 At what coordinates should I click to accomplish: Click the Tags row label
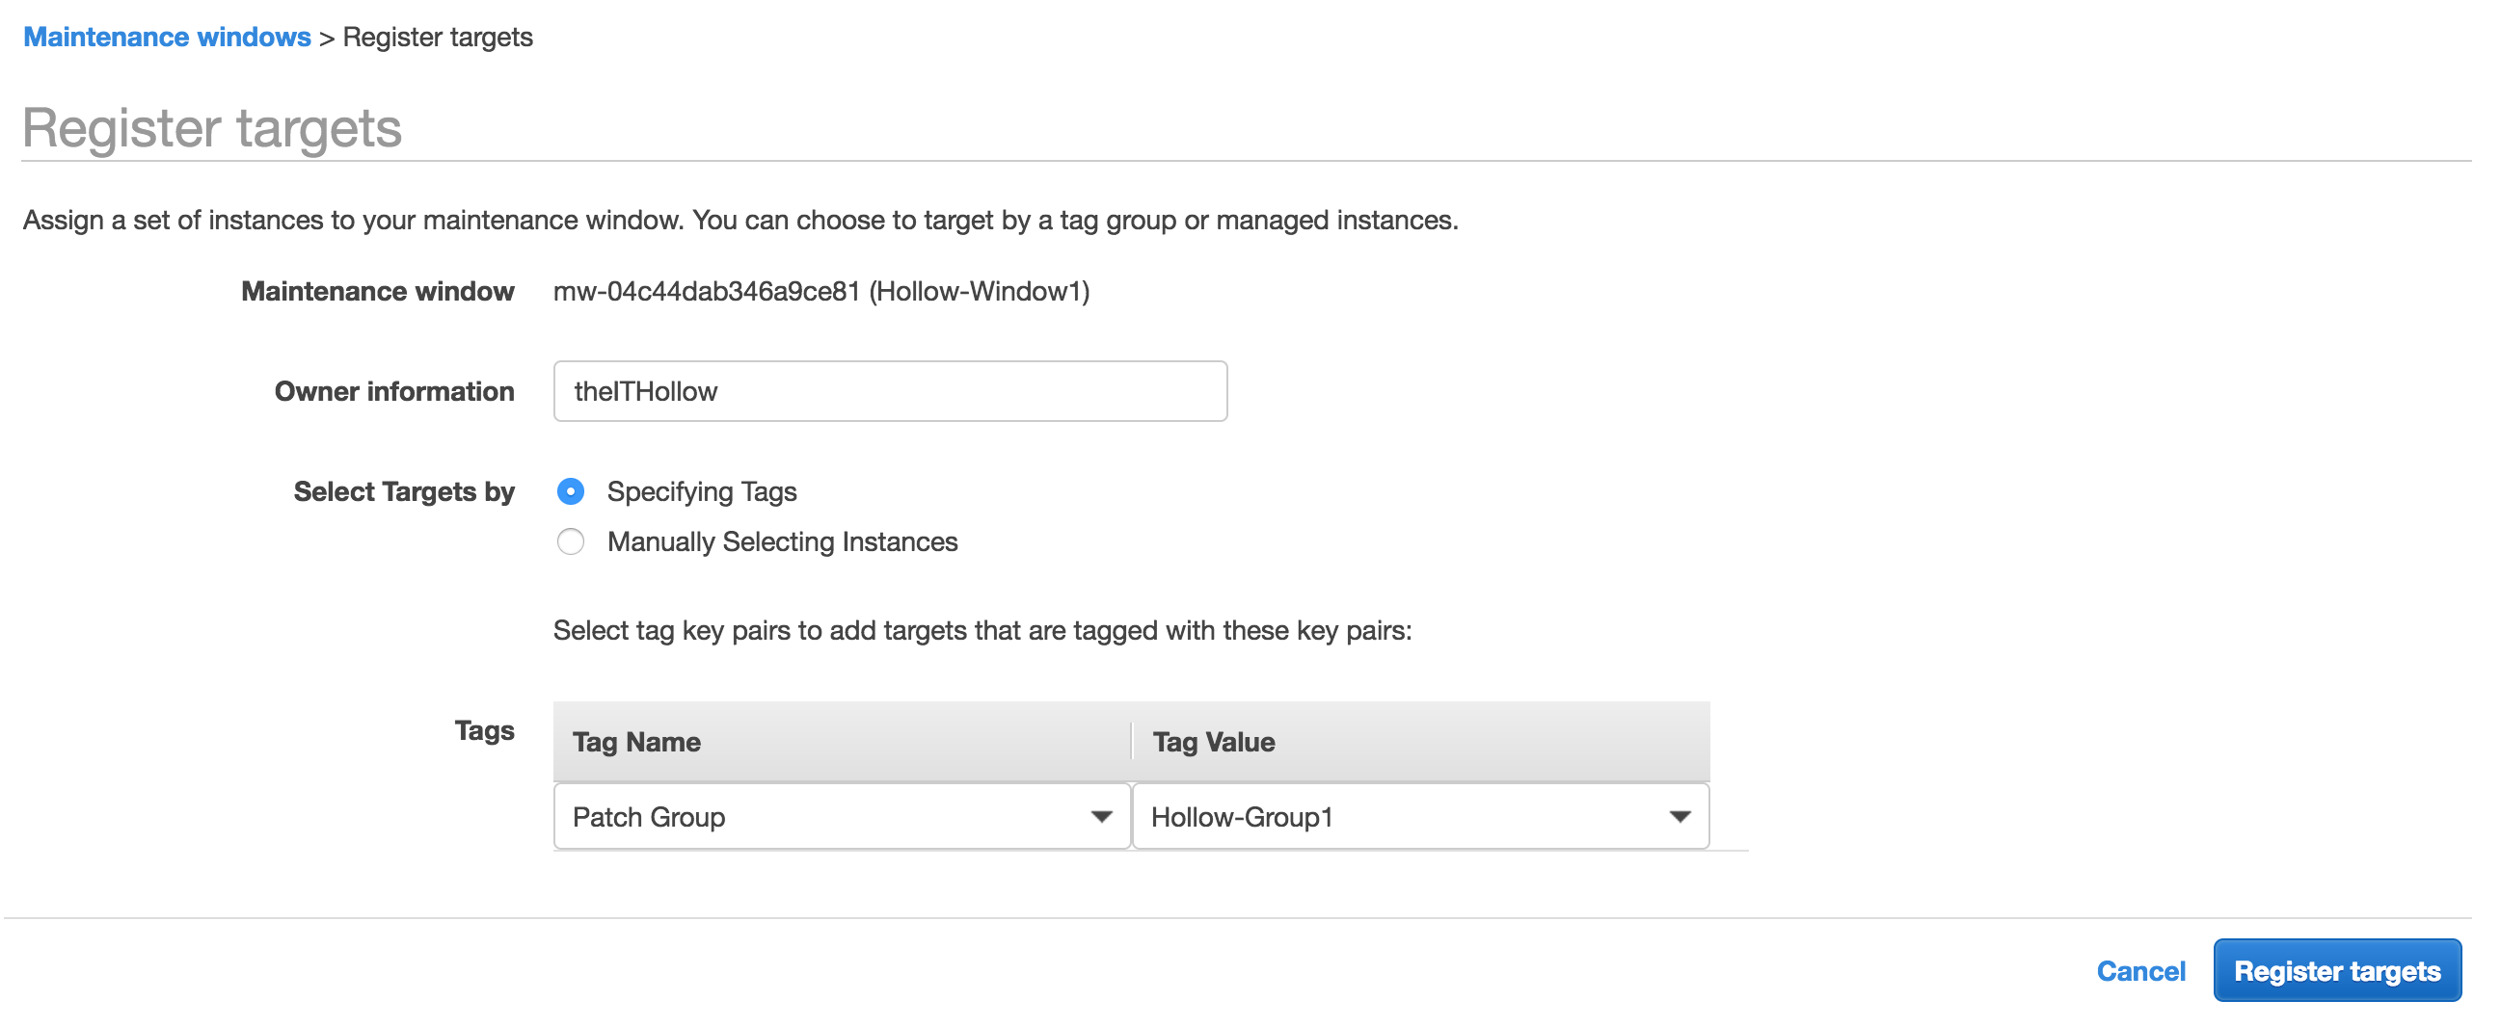coord(483,730)
